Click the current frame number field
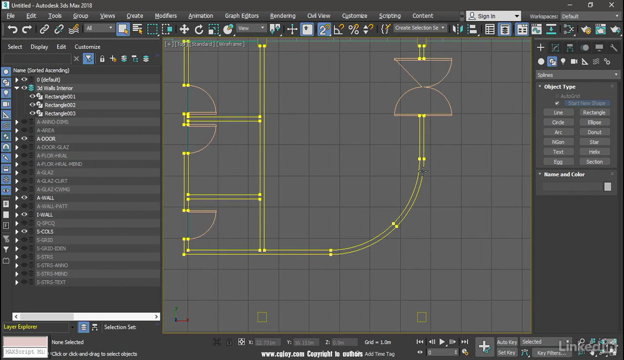624x360 pixels. pos(442,352)
